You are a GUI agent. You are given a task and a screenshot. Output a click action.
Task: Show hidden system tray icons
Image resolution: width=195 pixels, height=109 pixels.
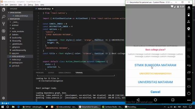(x=165, y=107)
